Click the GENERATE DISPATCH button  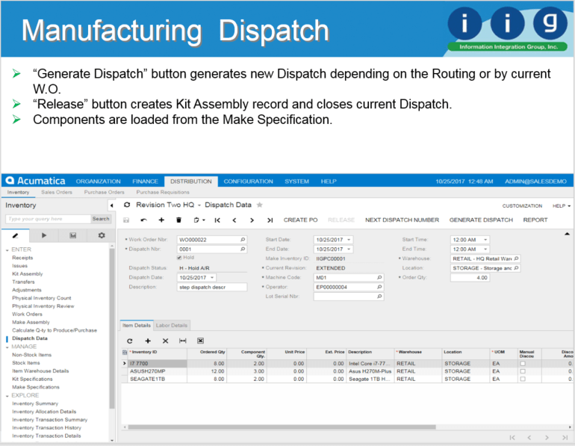coord(481,220)
